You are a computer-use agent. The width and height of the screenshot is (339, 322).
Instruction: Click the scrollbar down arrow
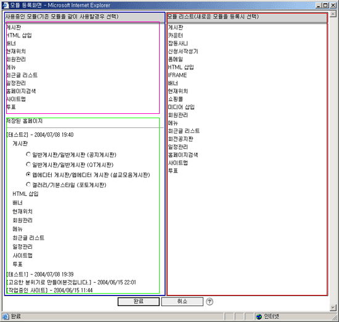coord(333,307)
